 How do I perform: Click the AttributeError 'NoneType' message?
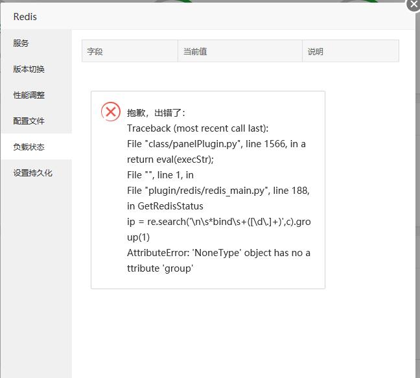(218, 261)
